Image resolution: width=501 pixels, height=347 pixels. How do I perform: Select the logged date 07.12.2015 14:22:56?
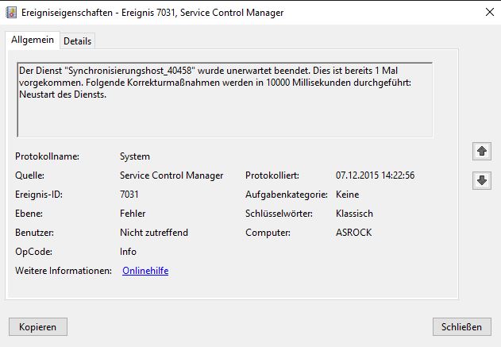375,175
